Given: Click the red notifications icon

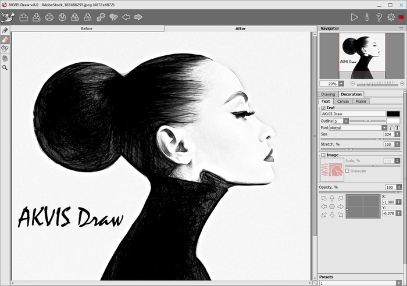Looking at the screenshot, I should [401, 17].
